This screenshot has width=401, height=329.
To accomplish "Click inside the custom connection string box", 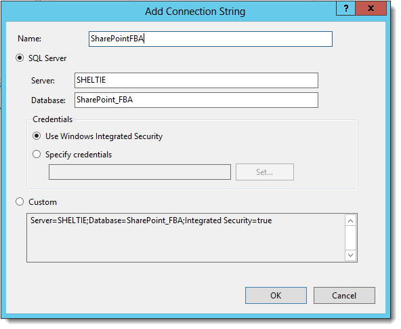I will (186, 237).
